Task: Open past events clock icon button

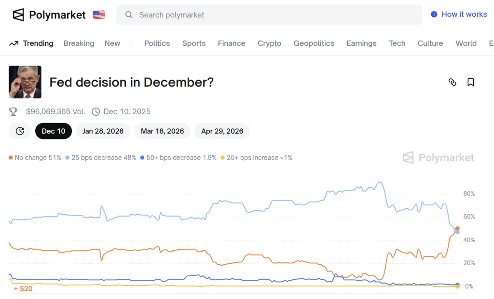Action: (20, 131)
